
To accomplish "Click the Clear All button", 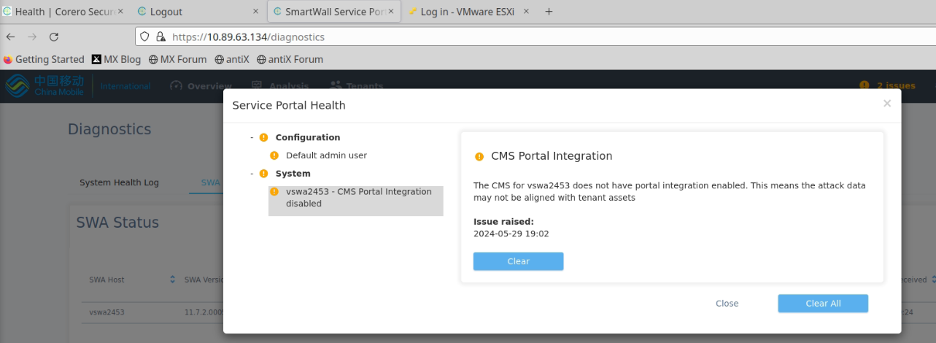I will [823, 304].
